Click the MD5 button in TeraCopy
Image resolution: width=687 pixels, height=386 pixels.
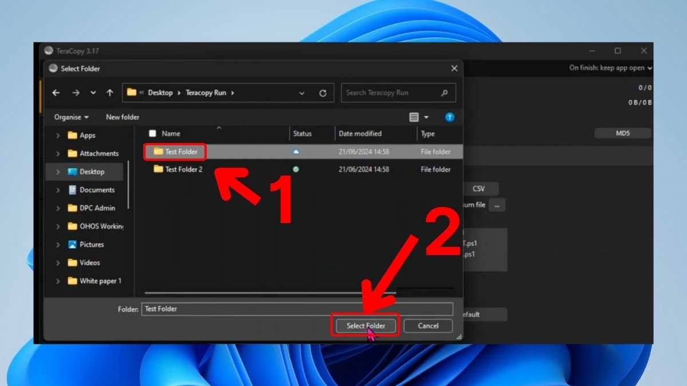(x=623, y=133)
